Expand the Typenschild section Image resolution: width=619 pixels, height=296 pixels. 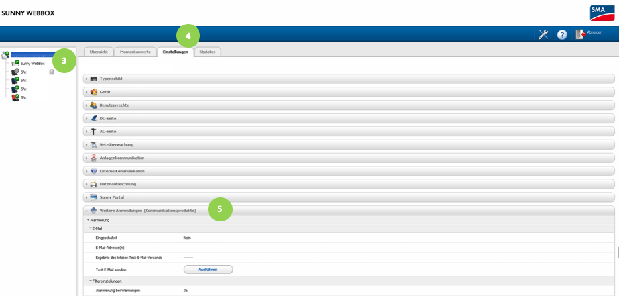[87, 79]
